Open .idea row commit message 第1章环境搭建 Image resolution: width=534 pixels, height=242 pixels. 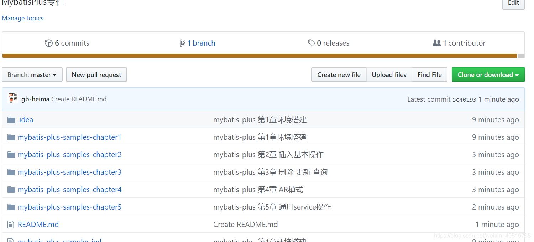pos(260,120)
